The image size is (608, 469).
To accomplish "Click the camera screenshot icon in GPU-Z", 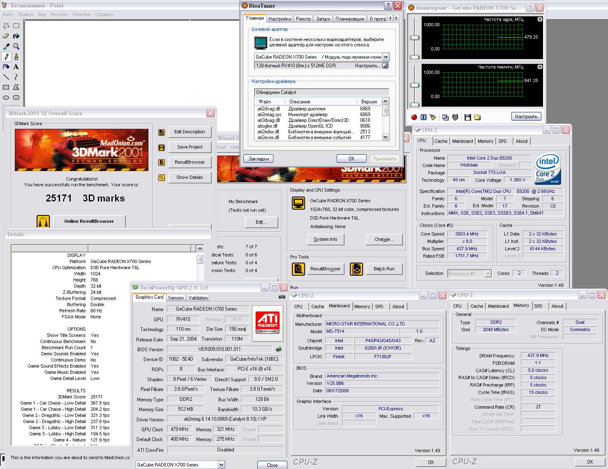I will pyautogui.click(x=282, y=297).
